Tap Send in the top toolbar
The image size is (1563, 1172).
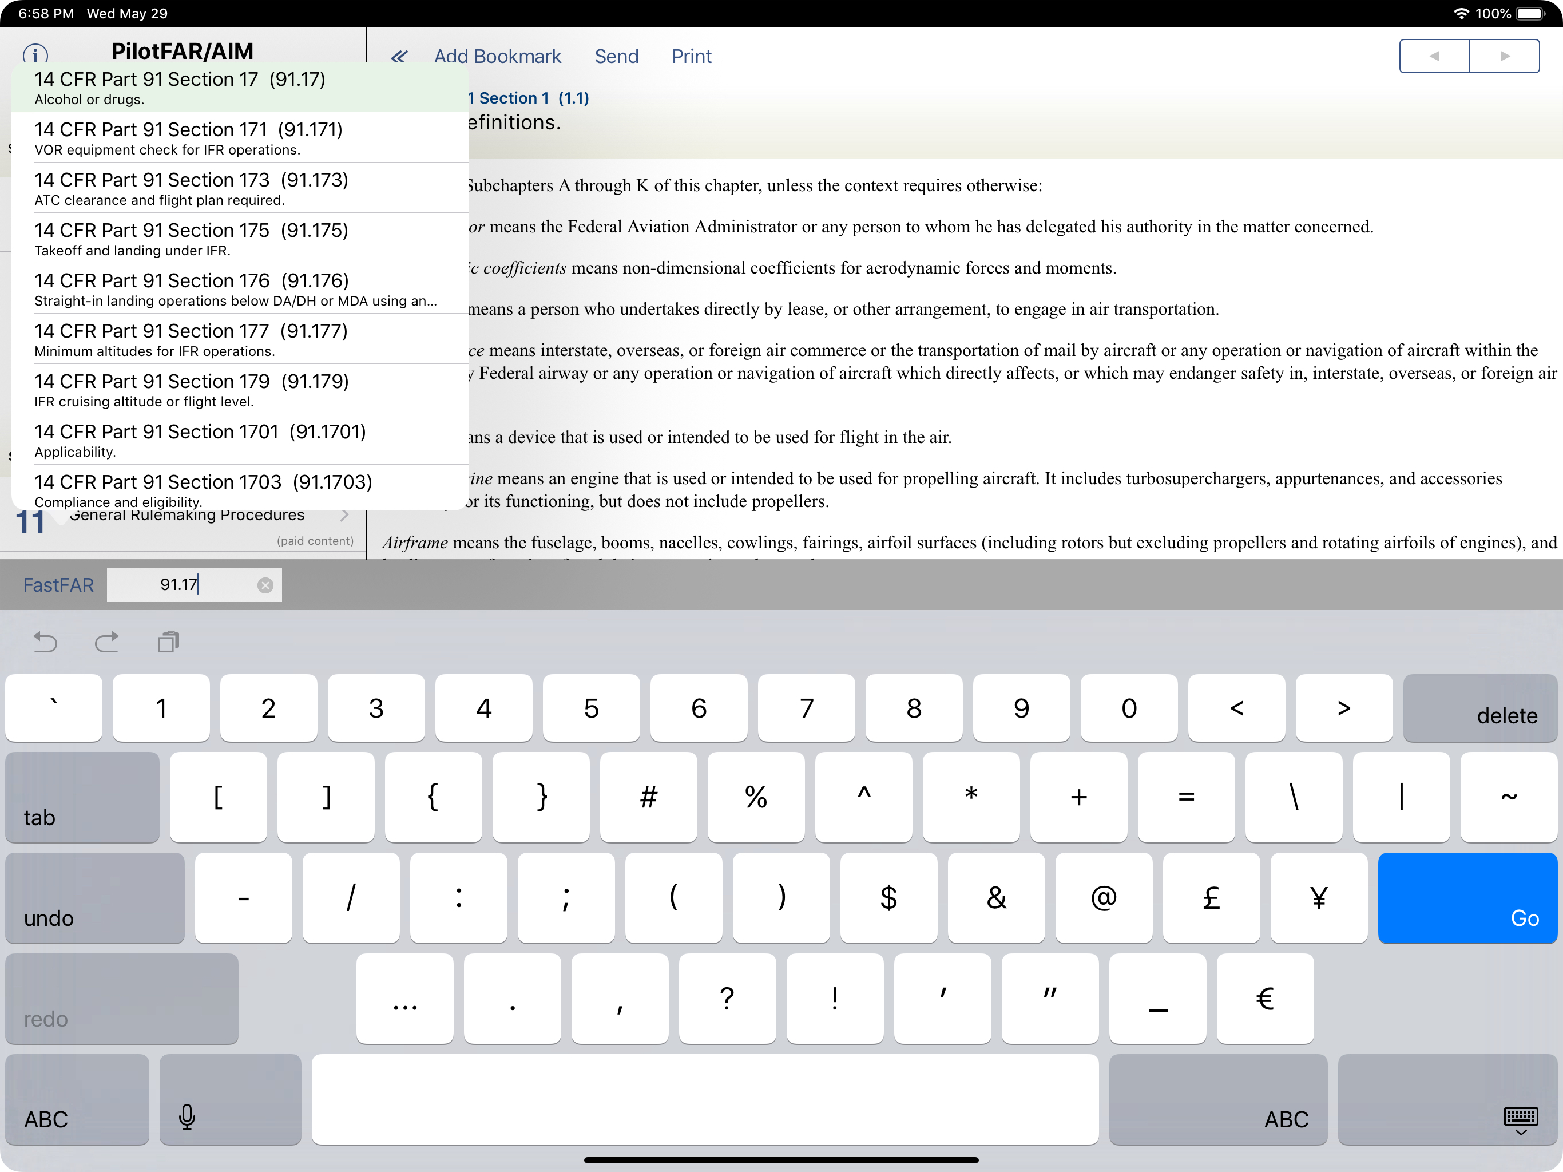pyautogui.click(x=616, y=57)
